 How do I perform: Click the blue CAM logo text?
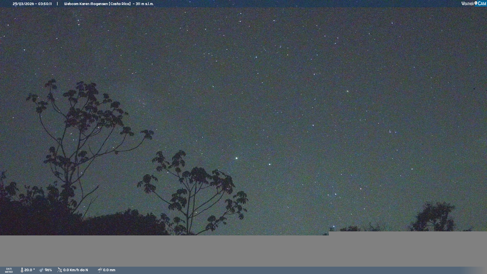tap(482, 4)
